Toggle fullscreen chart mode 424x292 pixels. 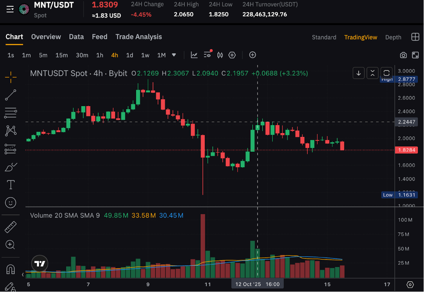(x=415, y=55)
